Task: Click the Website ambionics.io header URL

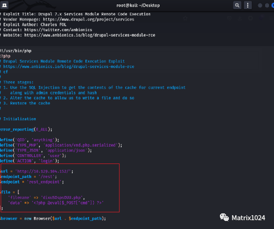Action: tap(90, 35)
